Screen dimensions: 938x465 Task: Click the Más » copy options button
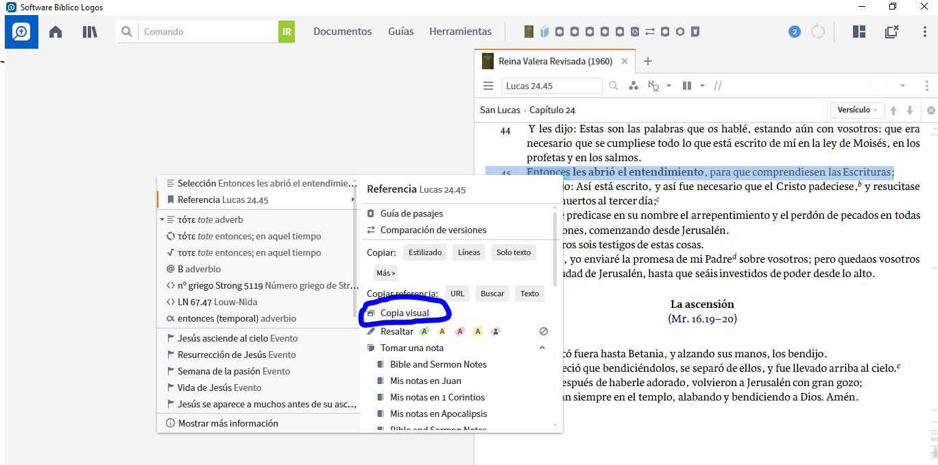[385, 273]
